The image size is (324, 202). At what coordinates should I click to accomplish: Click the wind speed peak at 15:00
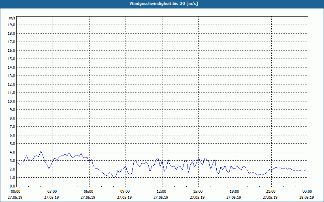pyautogui.click(x=198, y=158)
